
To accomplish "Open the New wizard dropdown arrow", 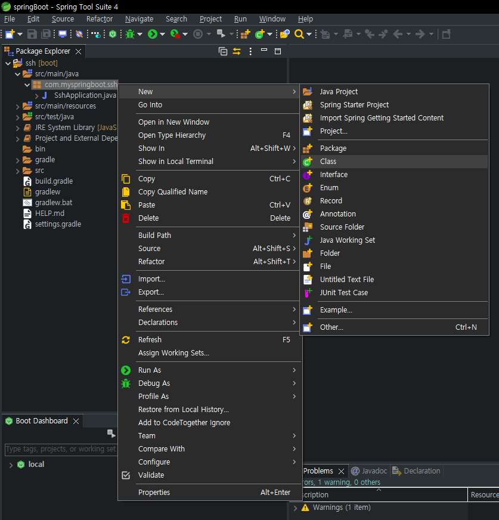I will (20, 34).
